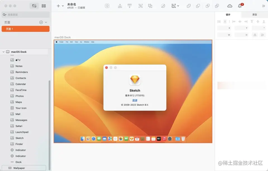268x171 pixels.
Task: Click the Scale/resize frame toolbar icon
Action: coord(173,6)
